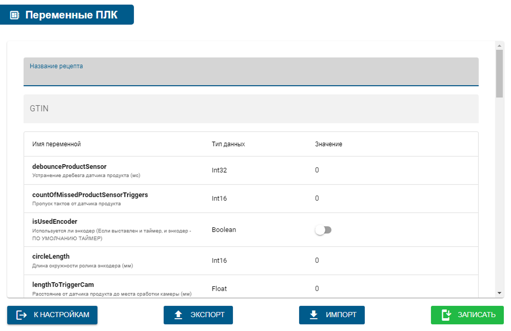Click the Значение column header
Image resolution: width=511 pixels, height=331 pixels.
point(328,144)
